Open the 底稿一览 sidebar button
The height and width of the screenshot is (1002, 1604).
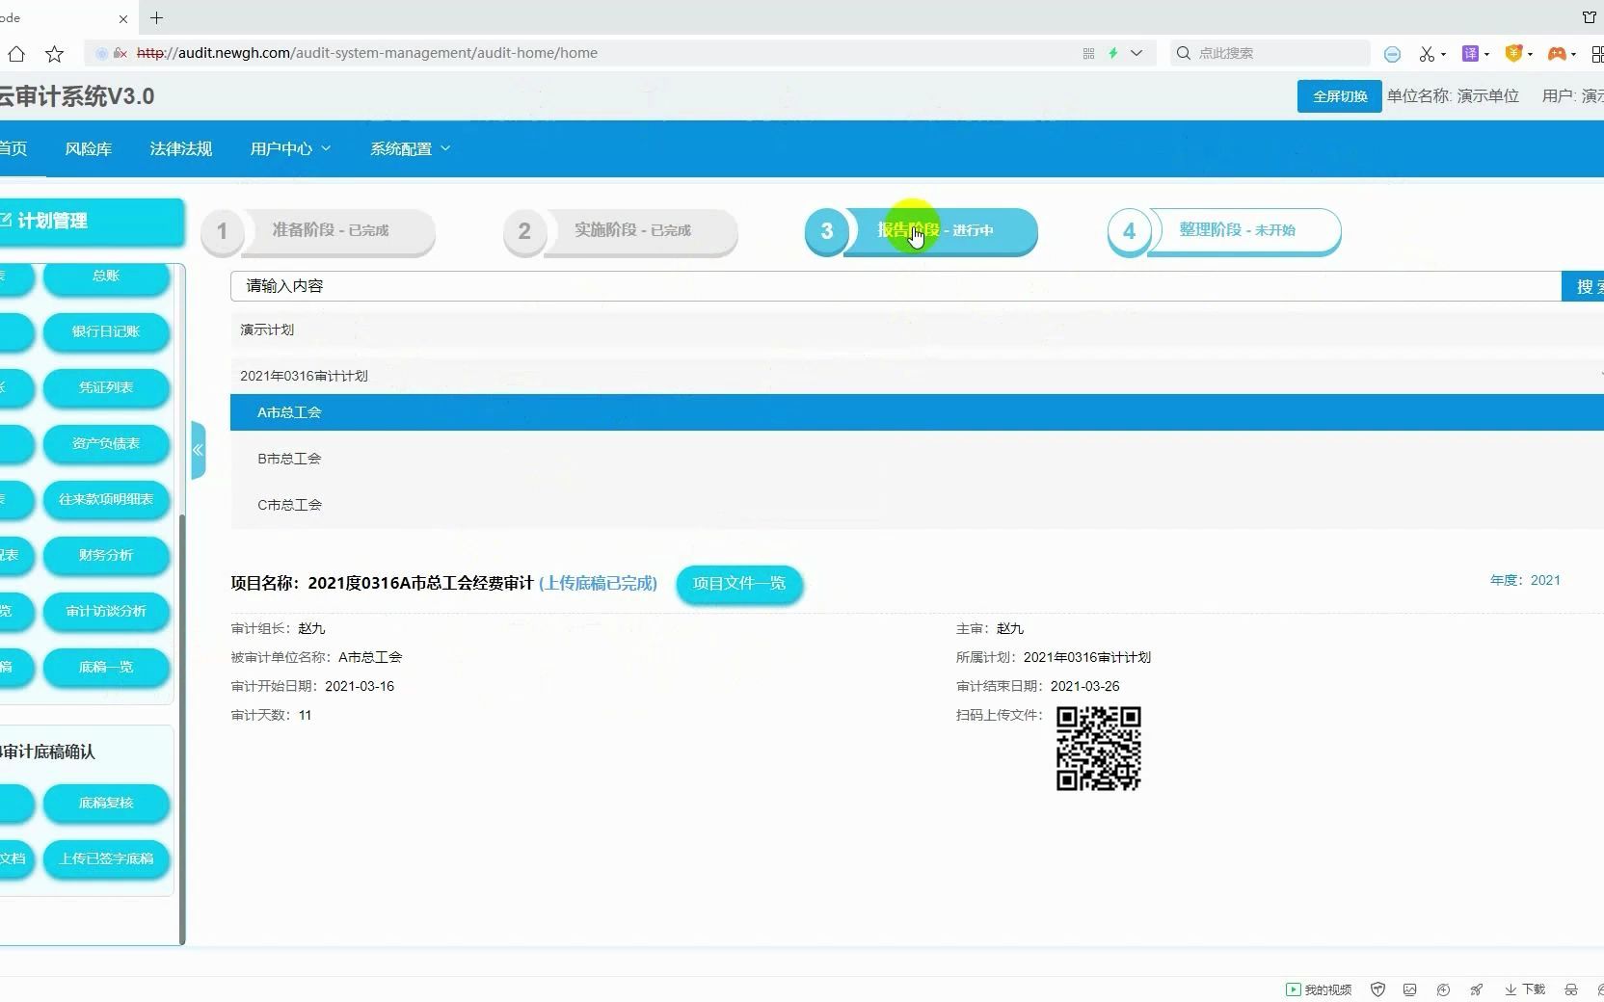pyautogui.click(x=106, y=667)
